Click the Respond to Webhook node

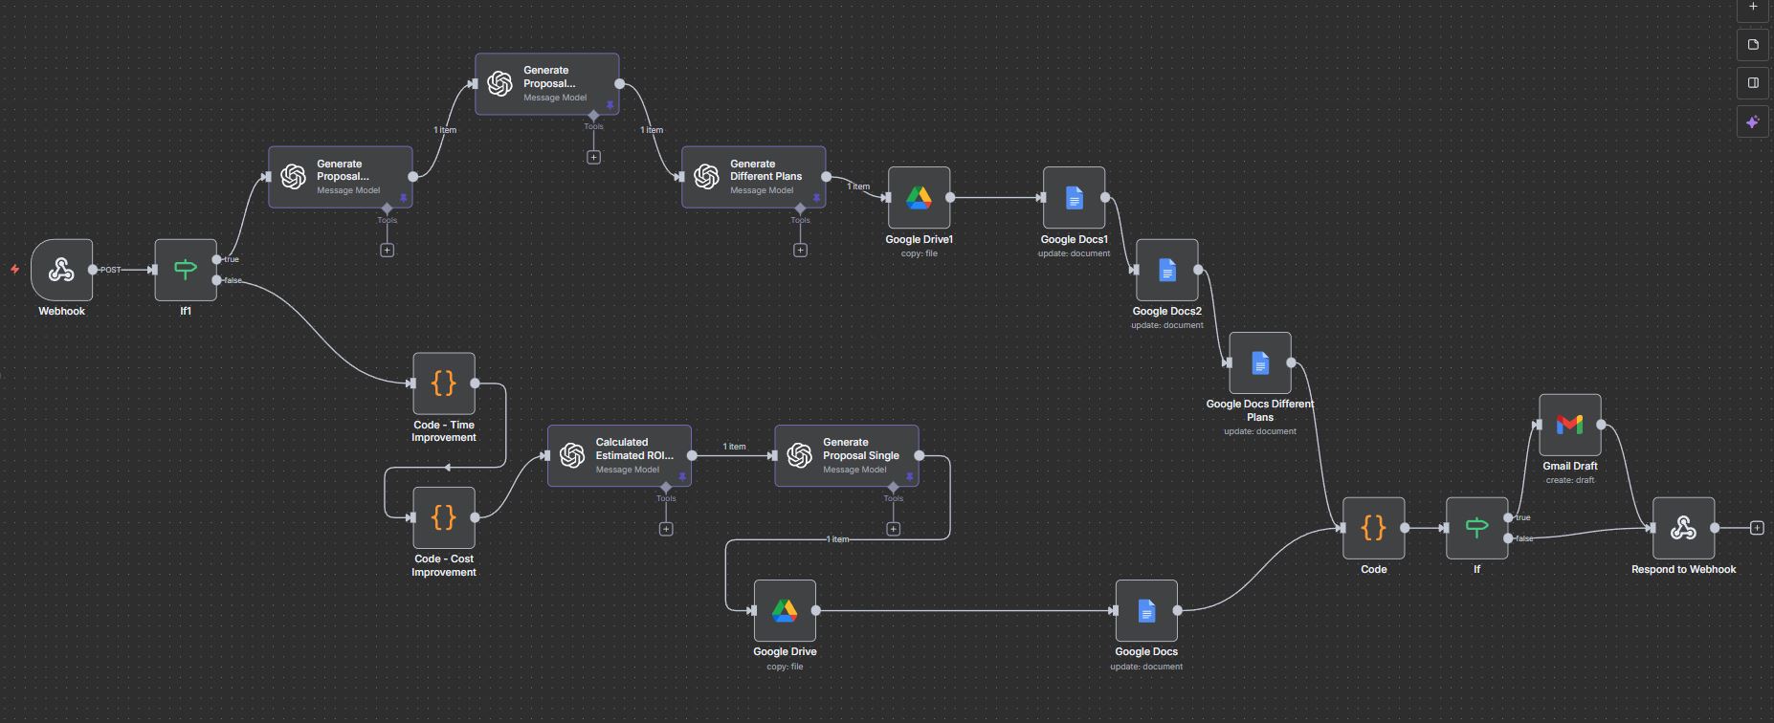[x=1683, y=528]
